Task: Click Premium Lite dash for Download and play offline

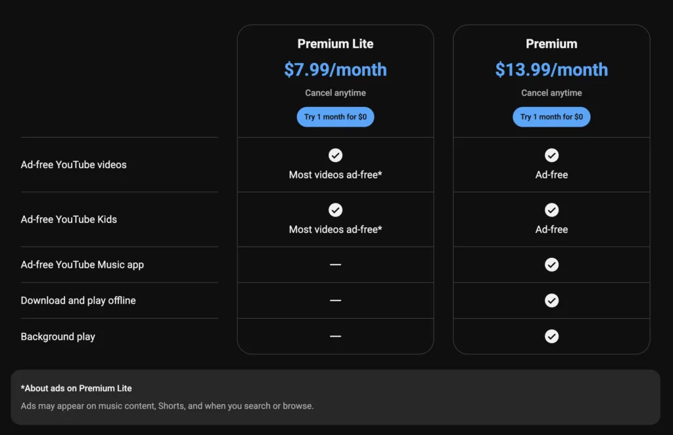Action: tap(335, 300)
